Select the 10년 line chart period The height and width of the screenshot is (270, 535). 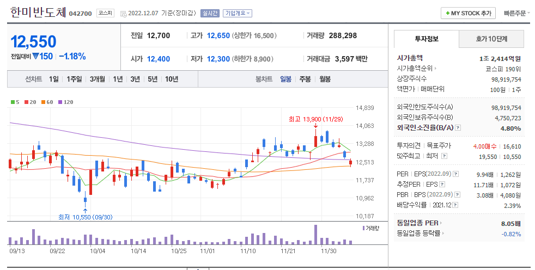click(x=172, y=79)
